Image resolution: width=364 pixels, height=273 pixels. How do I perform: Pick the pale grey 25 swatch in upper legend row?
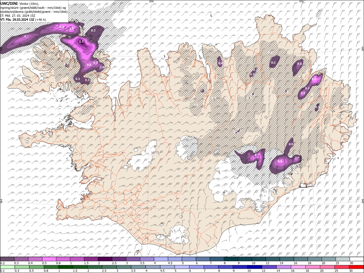tap(342, 259)
